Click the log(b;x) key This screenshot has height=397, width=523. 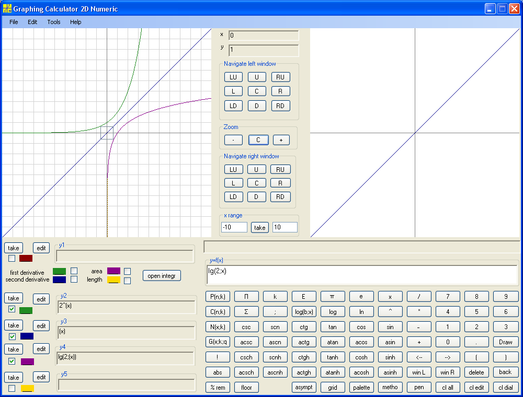[x=304, y=312]
